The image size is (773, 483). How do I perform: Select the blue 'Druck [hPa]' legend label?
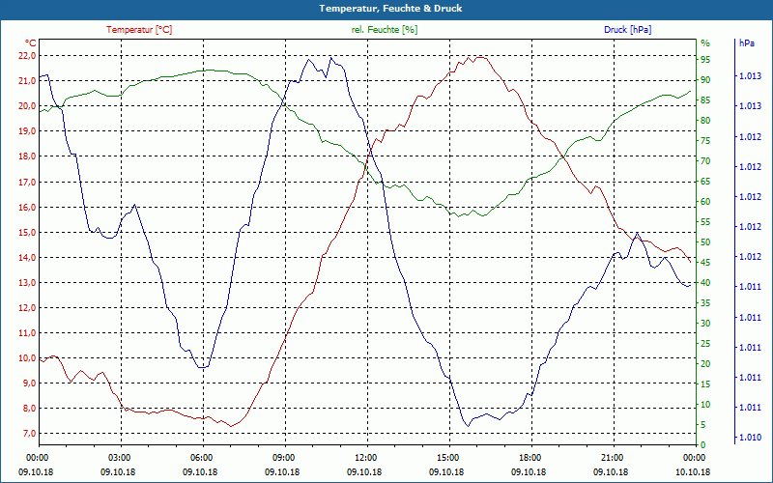tap(627, 30)
